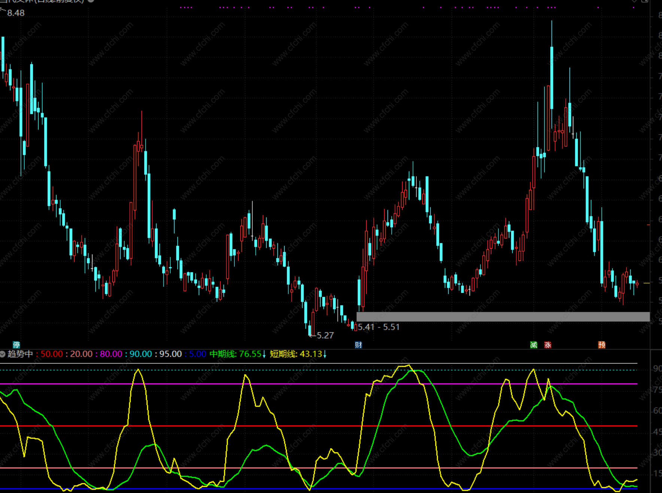Click the blue 财 financial report marker
This screenshot has width=662, height=493.
tap(358, 345)
